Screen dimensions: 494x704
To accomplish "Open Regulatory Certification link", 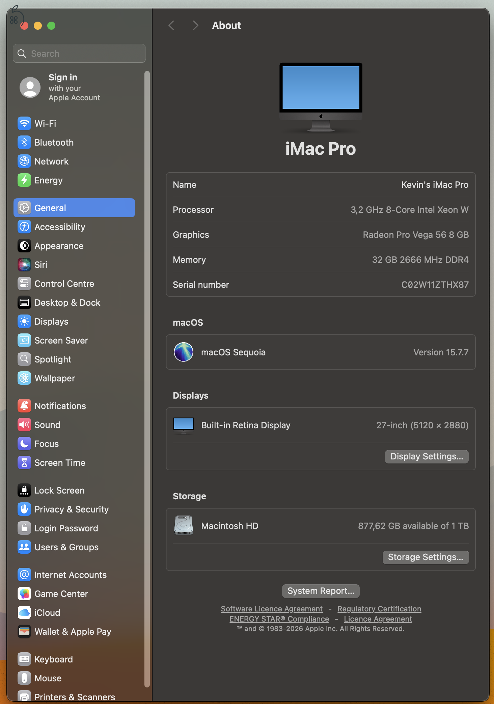I will [x=379, y=609].
